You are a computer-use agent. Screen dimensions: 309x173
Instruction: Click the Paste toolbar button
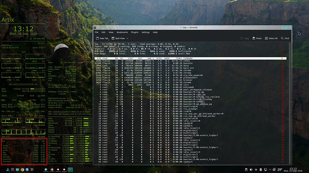pyautogui.click(x=257, y=38)
